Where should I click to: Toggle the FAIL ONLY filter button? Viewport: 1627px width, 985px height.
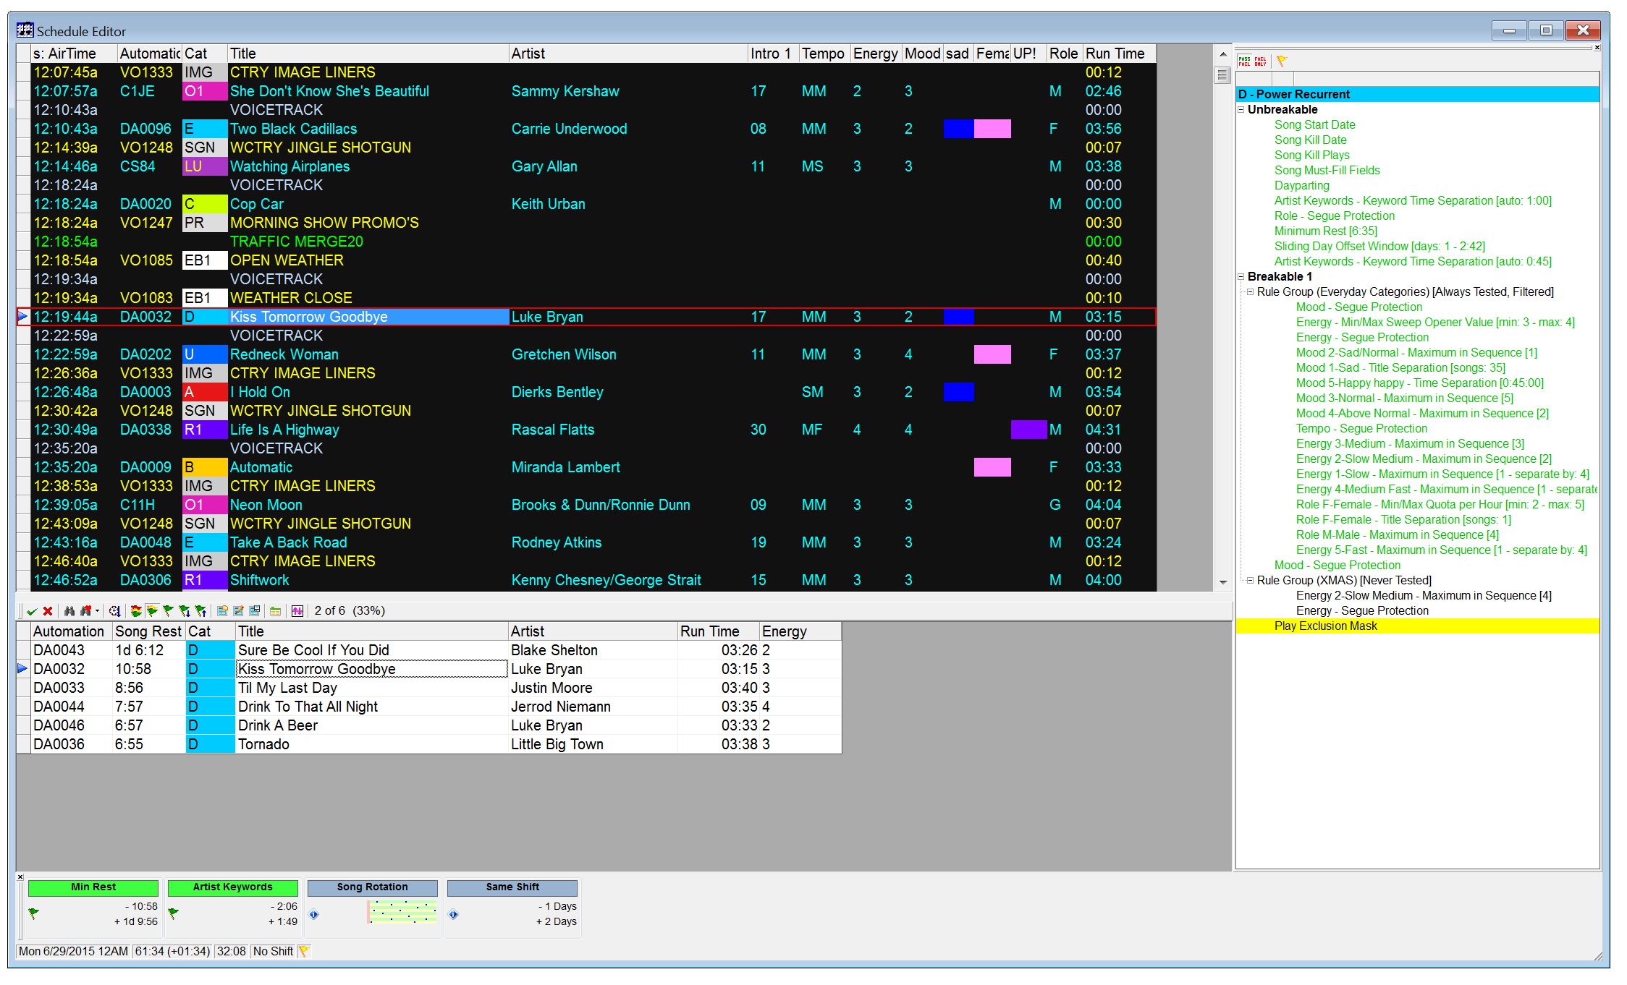click(x=1261, y=61)
